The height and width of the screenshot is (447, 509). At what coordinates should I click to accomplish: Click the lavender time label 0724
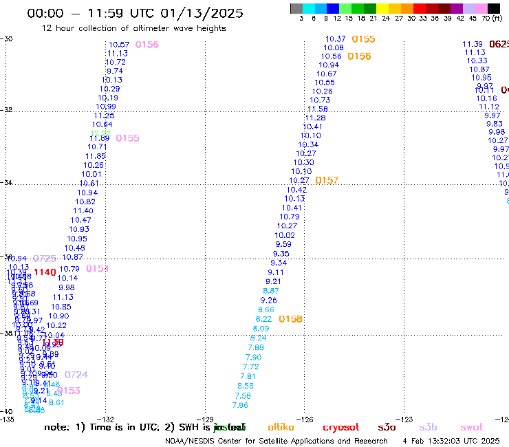pyautogui.click(x=76, y=375)
